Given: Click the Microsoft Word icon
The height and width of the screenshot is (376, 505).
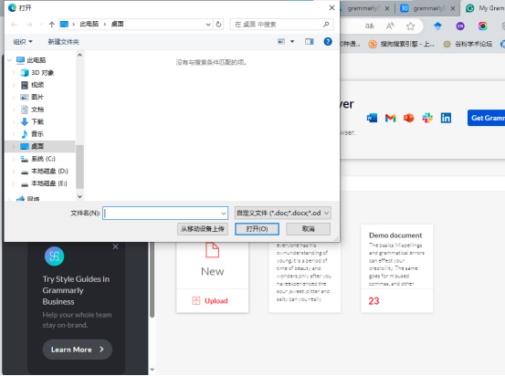Looking at the screenshot, I should pos(372,118).
